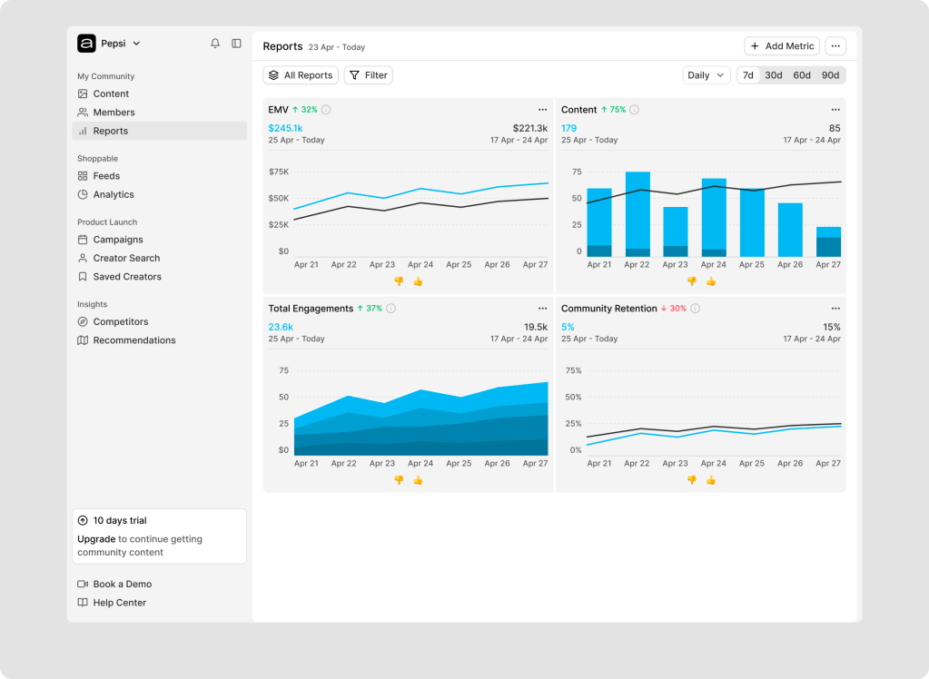Switch to 90d time range
The image size is (929, 679).
[x=830, y=75]
